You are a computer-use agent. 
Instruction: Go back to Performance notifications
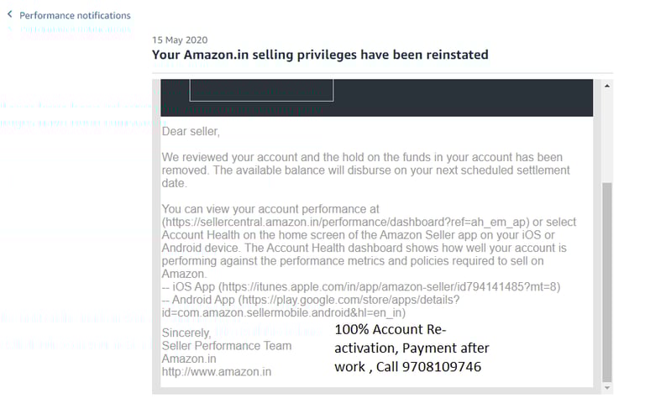[x=75, y=15]
